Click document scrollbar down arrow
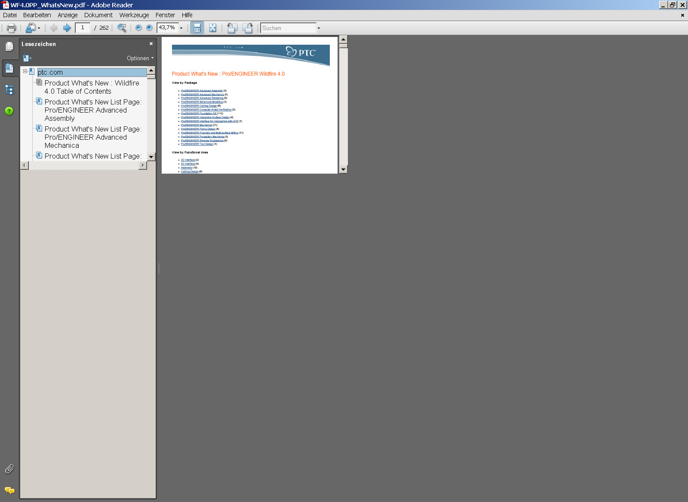Viewport: 688px width, 502px height. tap(343, 169)
